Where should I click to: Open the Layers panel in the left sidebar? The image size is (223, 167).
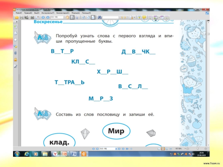tap(16, 40)
